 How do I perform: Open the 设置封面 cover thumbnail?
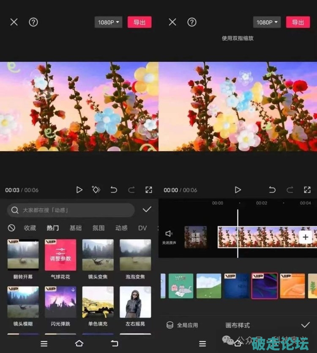[196, 237]
